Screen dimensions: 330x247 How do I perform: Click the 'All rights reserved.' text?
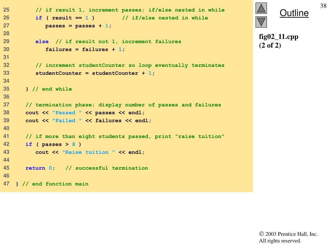coord(280,241)
